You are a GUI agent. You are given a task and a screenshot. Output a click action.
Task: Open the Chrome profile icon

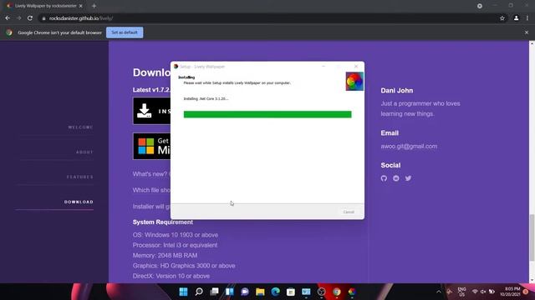pos(517,18)
